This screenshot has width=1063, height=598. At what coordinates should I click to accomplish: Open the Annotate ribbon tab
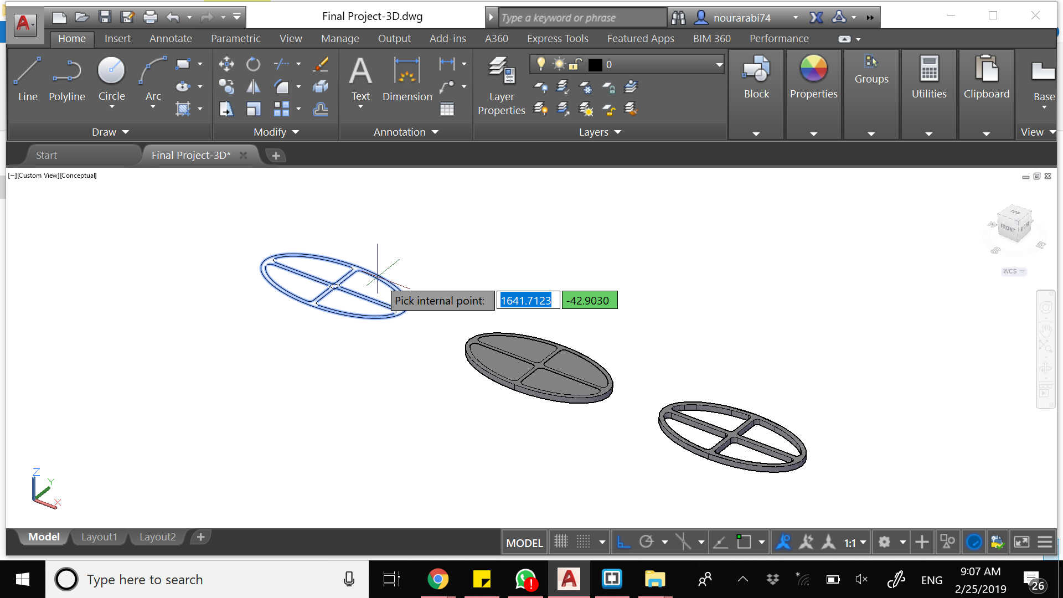tap(171, 39)
